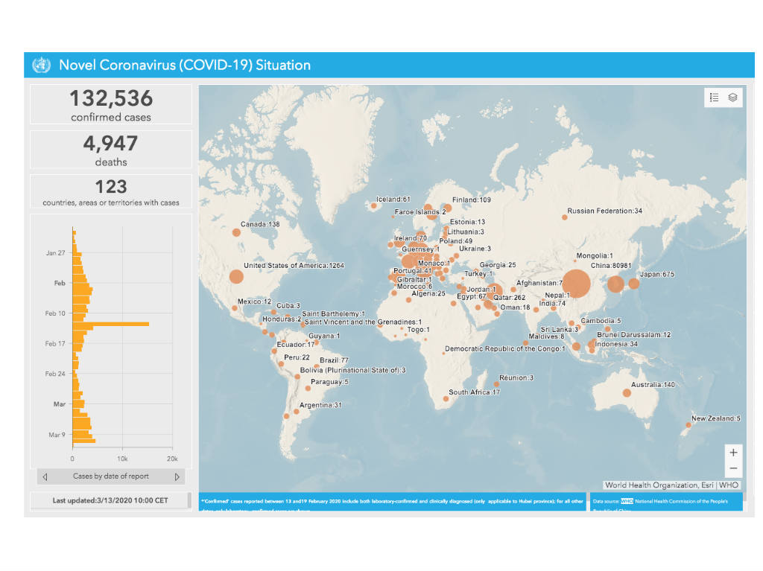763x571 pixels.
Task: Select the Canada case bubble
Action: point(236,232)
